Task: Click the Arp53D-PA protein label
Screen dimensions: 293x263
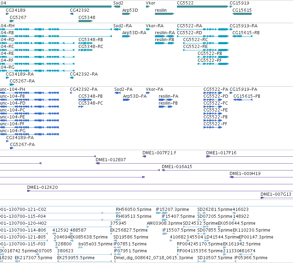Action: (x=135, y=96)
